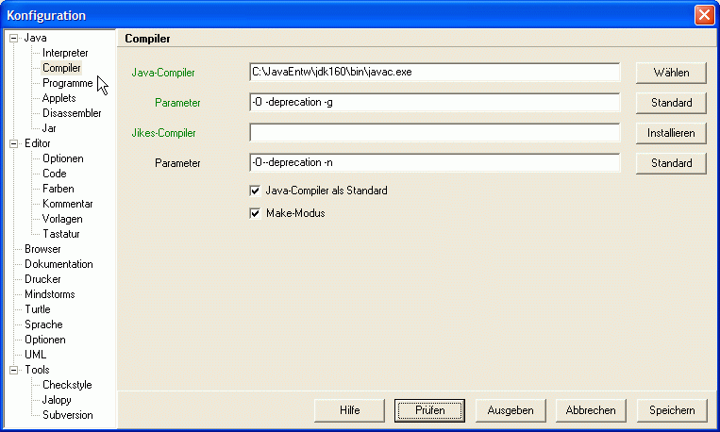The width and height of the screenshot is (720, 432).
Task: Save settings with Speichern
Action: click(x=672, y=410)
